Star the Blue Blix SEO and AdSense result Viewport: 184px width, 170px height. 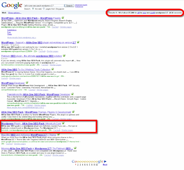pyautogui.click(x=58, y=134)
